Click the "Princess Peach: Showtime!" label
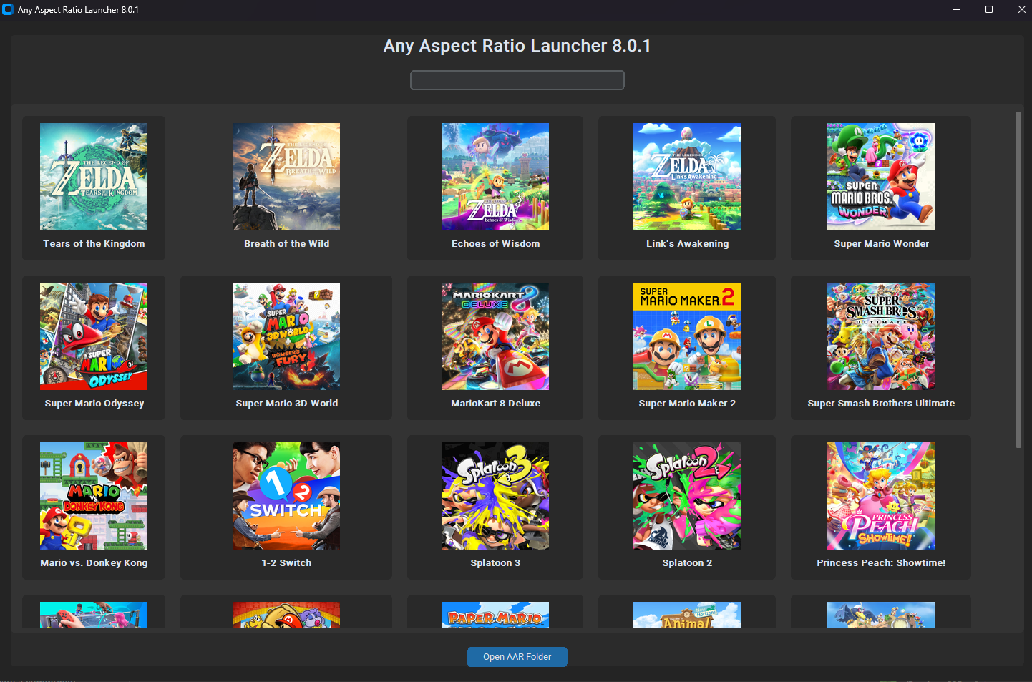The height and width of the screenshot is (682, 1032). tap(881, 563)
